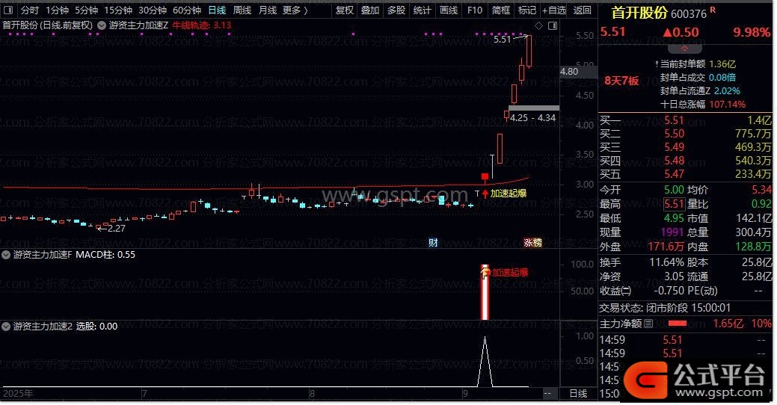Viewport: 777px width, 405px height.
Task: Open indicator dropdown beside 游资主力加速2
Action: click(6, 327)
